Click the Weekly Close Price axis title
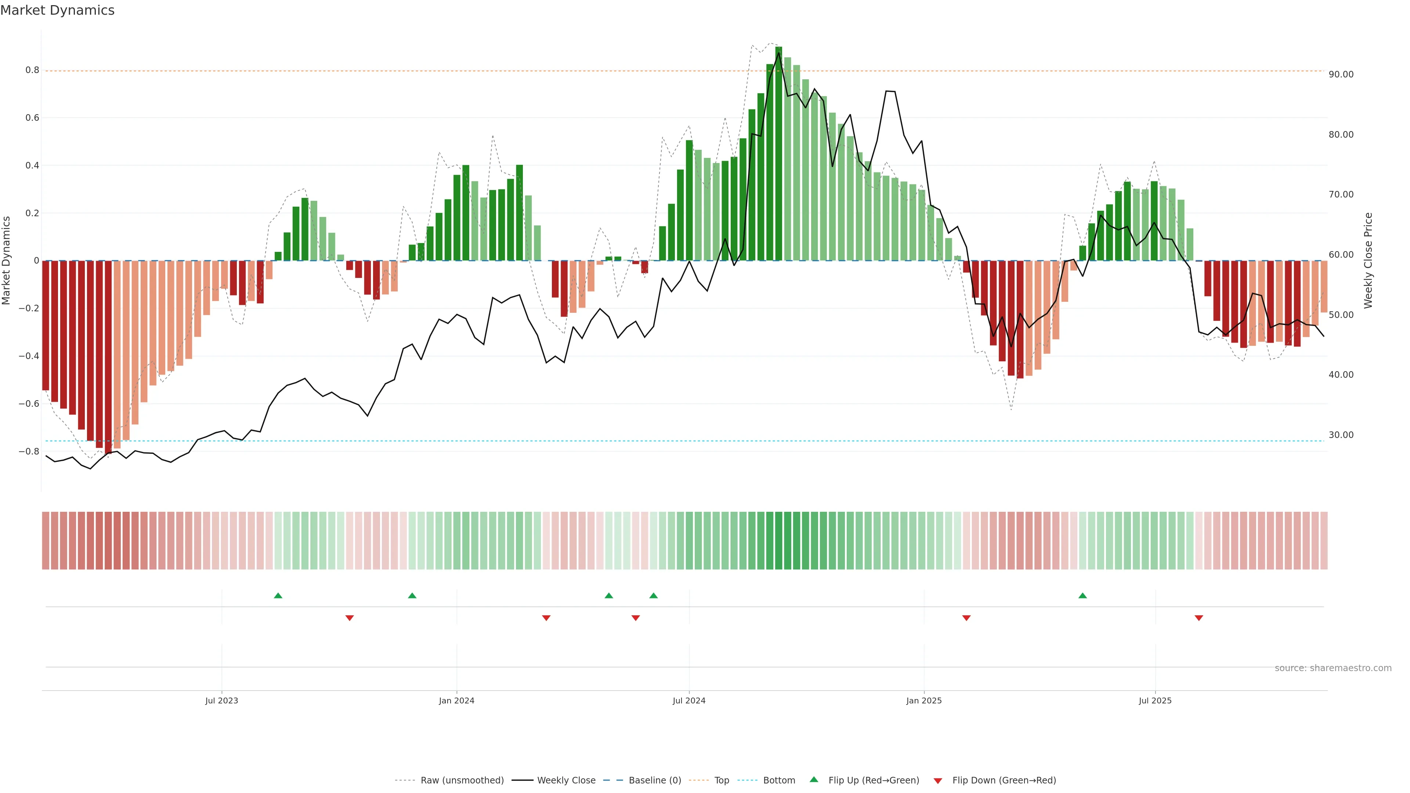Image resolution: width=1410 pixels, height=793 pixels. coord(1368,261)
